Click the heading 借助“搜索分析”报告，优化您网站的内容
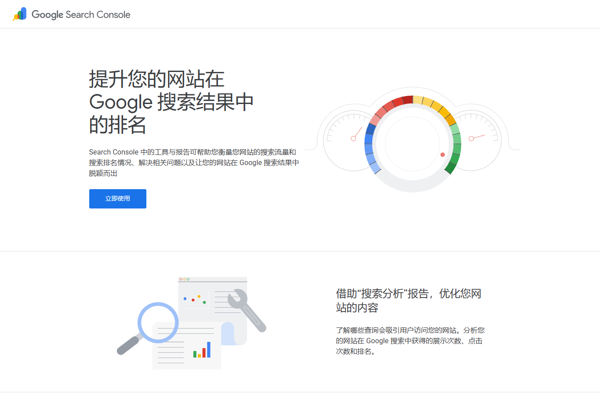This screenshot has width=600, height=395. (409, 301)
